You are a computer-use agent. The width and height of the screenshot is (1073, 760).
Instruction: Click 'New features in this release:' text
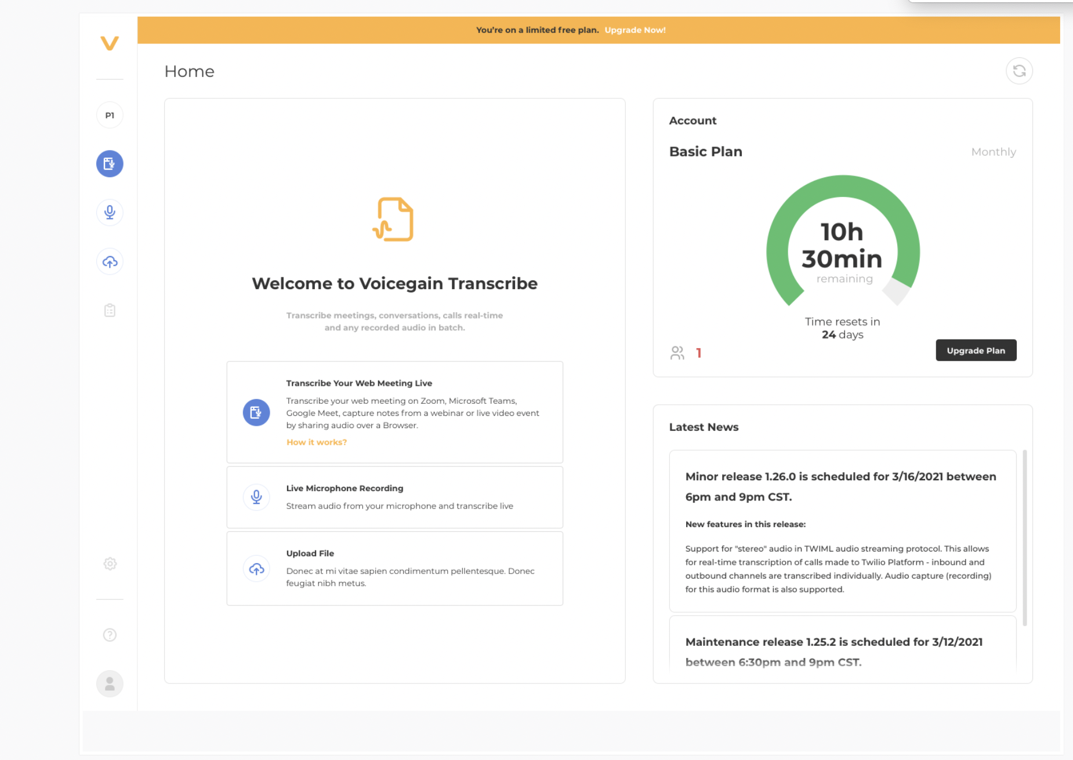pyautogui.click(x=745, y=524)
